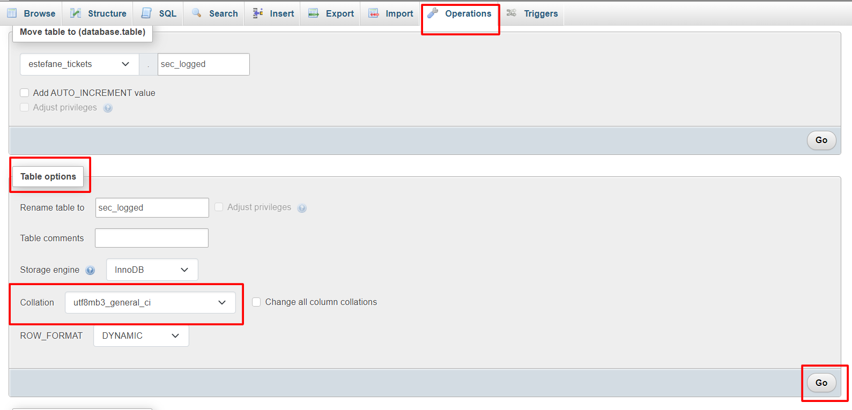
Task: Click the Table comments text field
Action: click(152, 238)
